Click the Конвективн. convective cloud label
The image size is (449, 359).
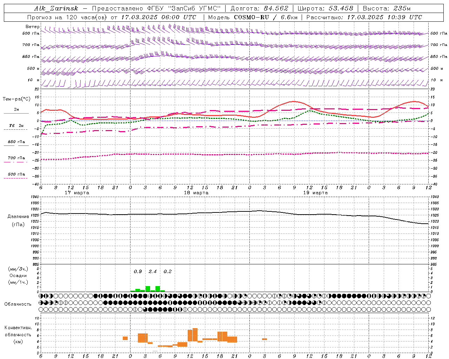click(x=18, y=328)
